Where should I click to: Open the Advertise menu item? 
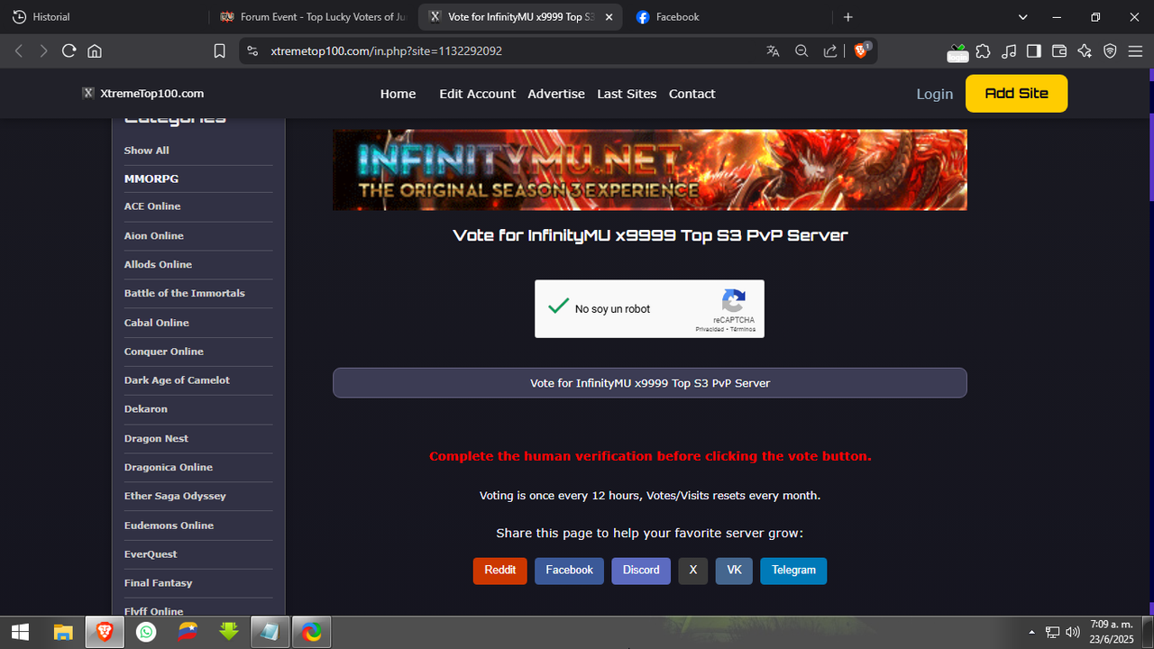(x=556, y=94)
